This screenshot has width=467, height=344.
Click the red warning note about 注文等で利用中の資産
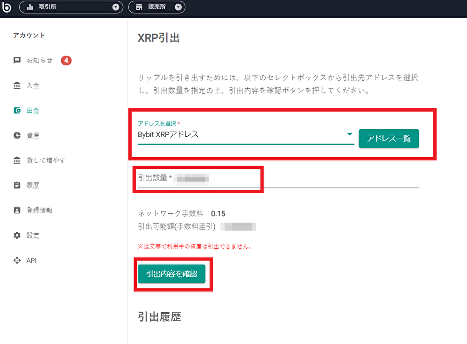(195, 246)
